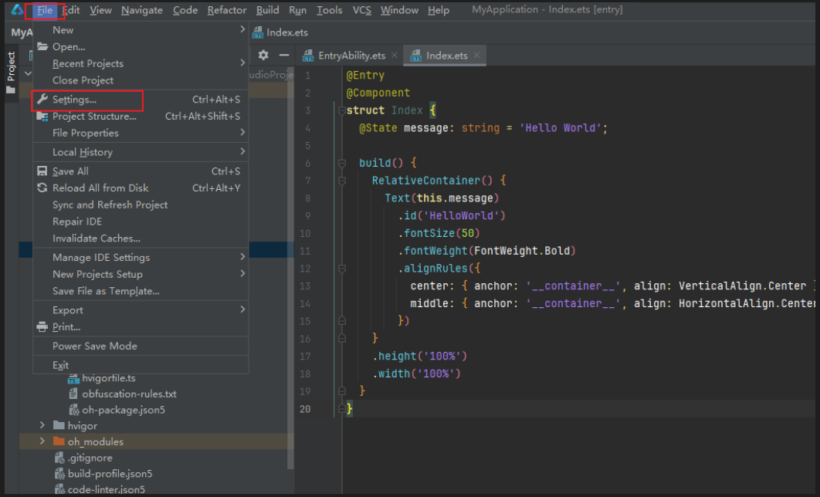Click the 'Hello World' string on line 4

pos(560,128)
